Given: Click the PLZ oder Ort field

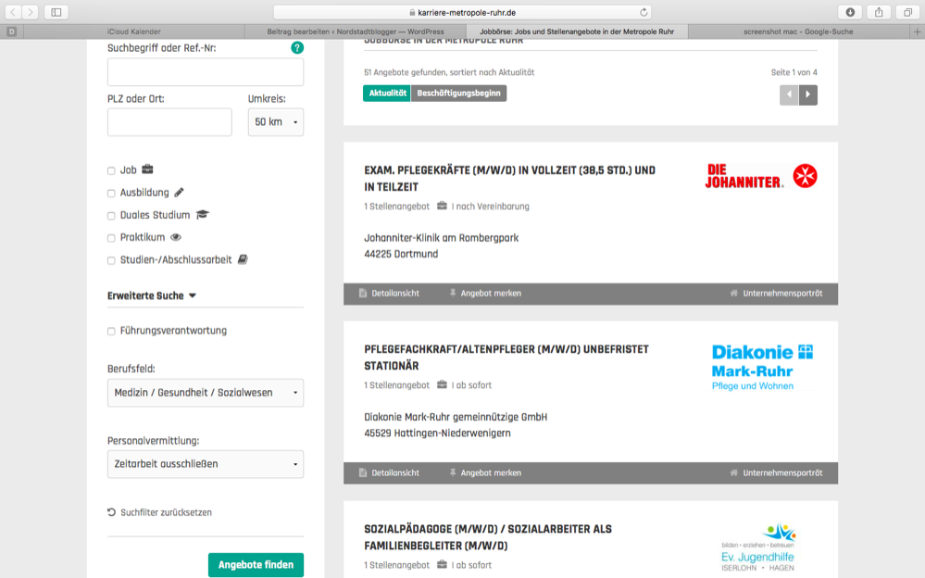Looking at the screenshot, I should click(169, 122).
